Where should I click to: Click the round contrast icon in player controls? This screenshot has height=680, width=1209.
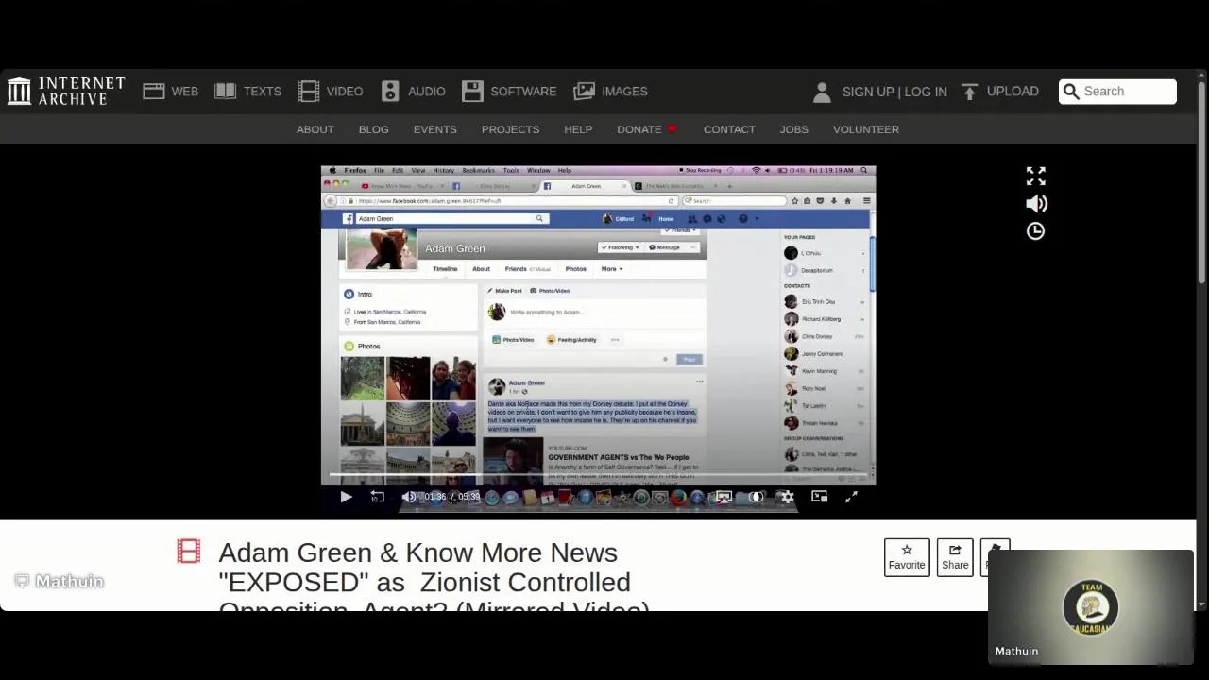click(x=756, y=497)
